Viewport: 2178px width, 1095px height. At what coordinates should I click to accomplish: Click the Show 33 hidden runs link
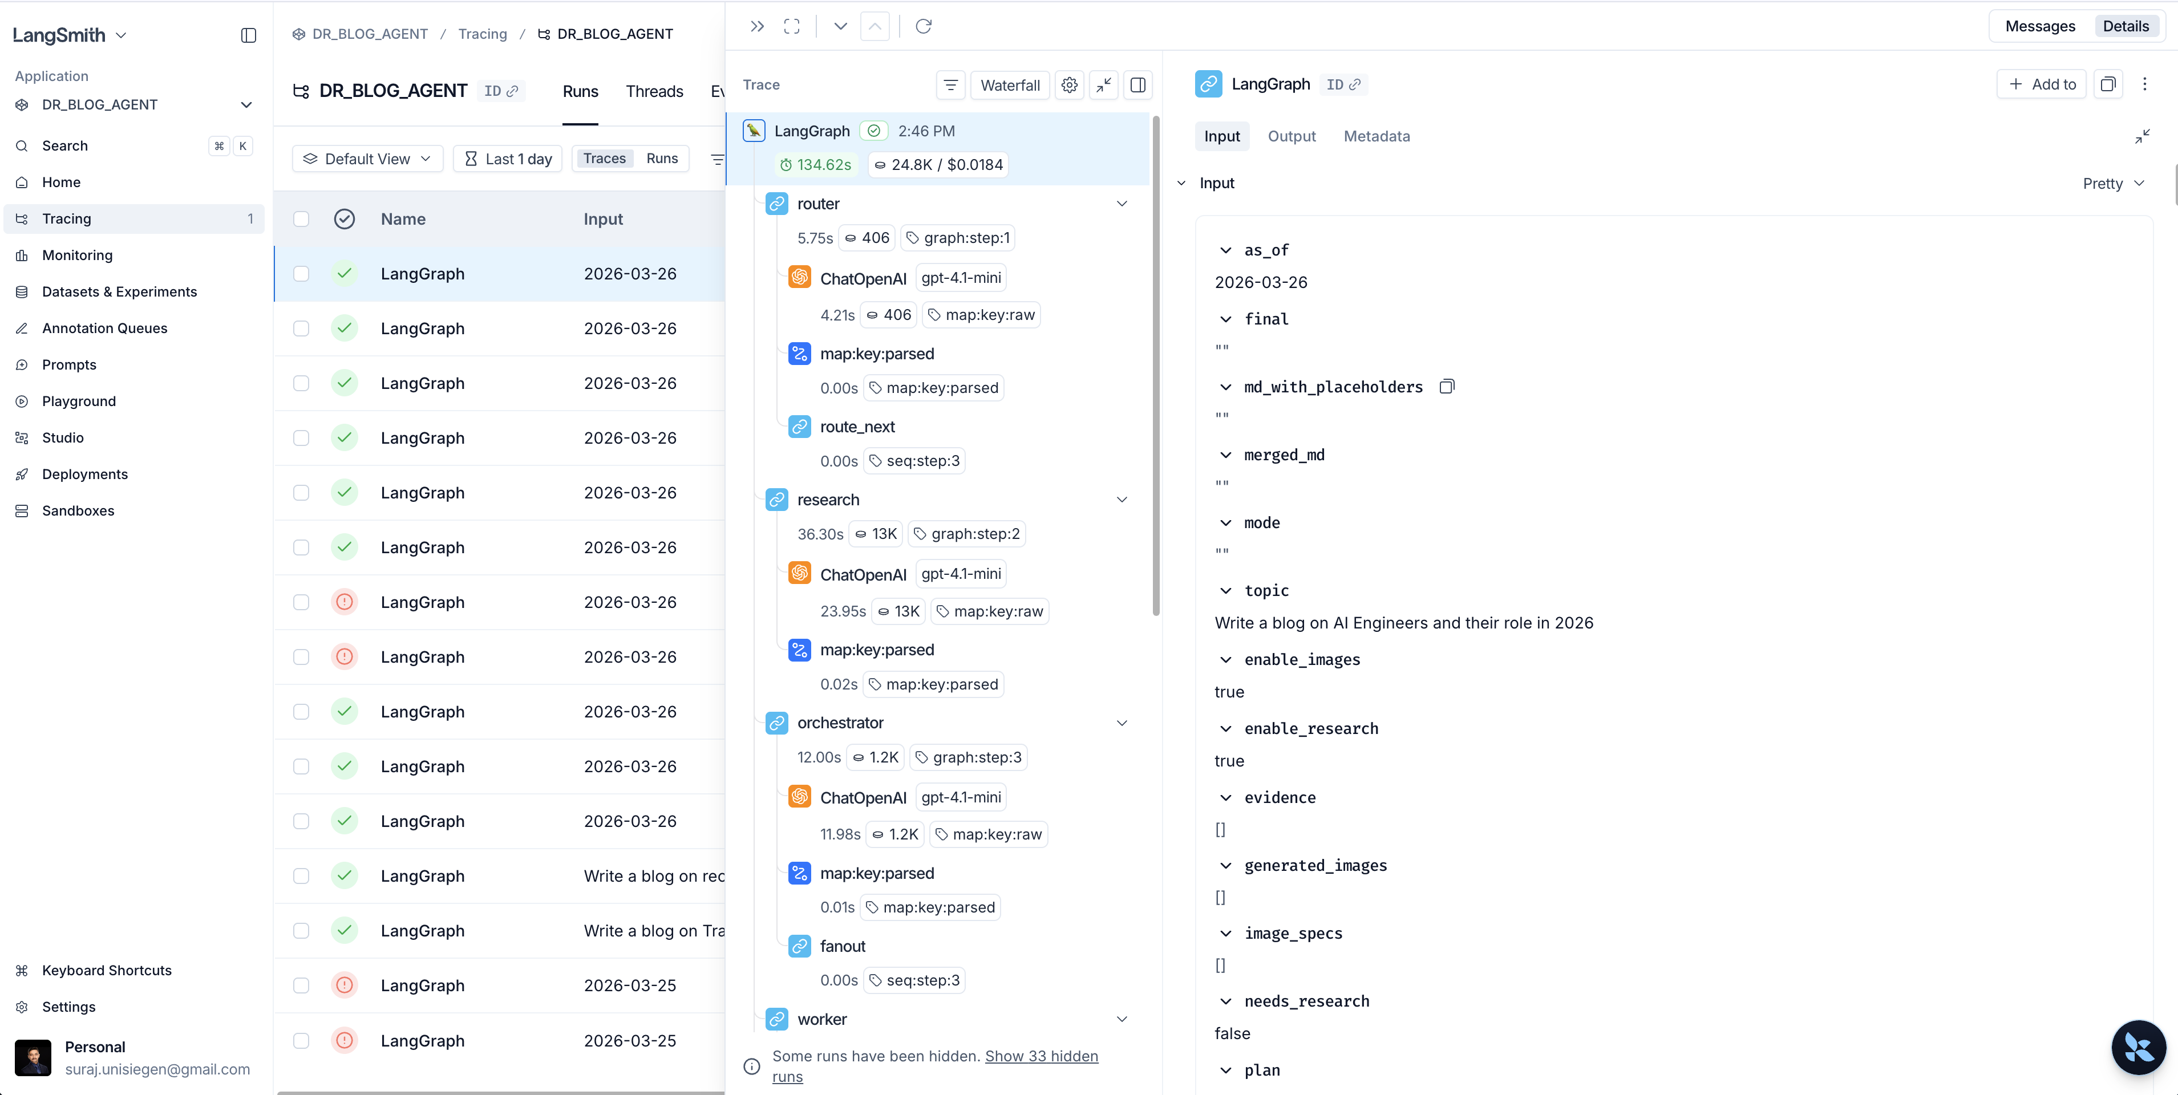(x=1041, y=1055)
